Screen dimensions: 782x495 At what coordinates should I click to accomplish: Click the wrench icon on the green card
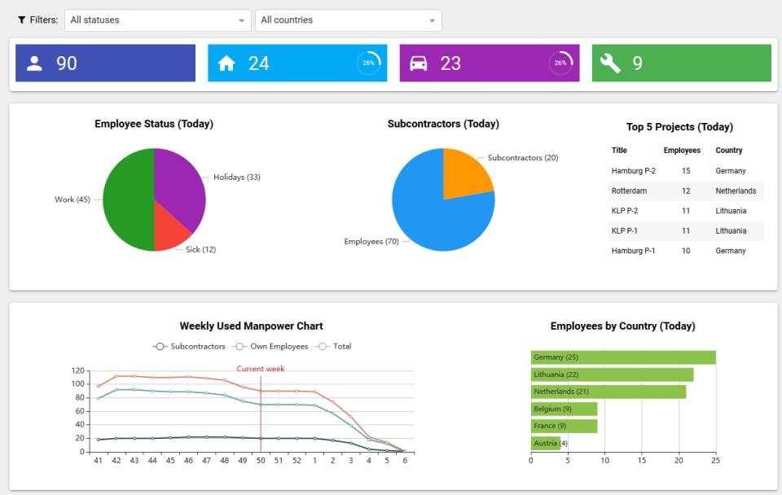click(x=610, y=64)
